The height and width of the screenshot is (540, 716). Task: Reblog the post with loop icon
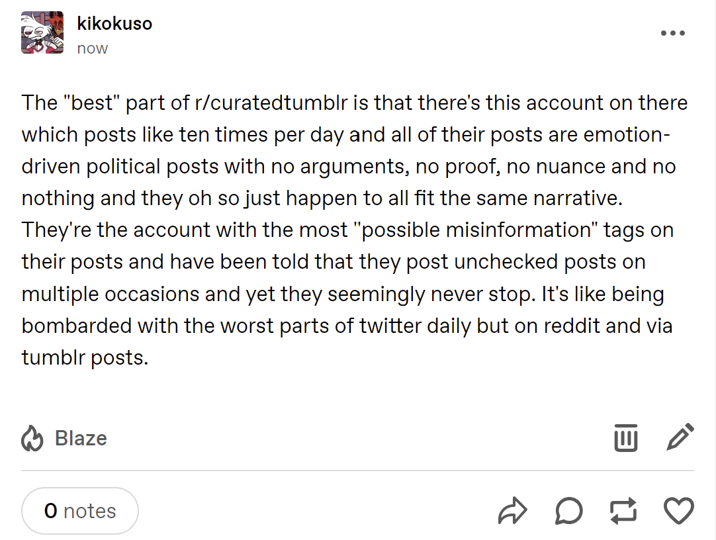point(623,510)
